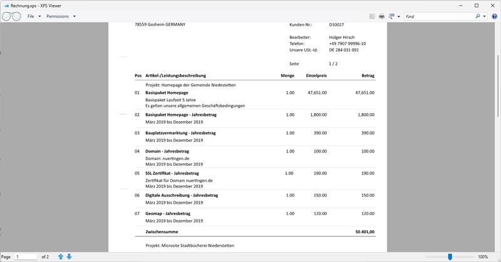Expand the view mode dropdown arrow
This screenshot has width=501, height=262.
tap(399, 16)
